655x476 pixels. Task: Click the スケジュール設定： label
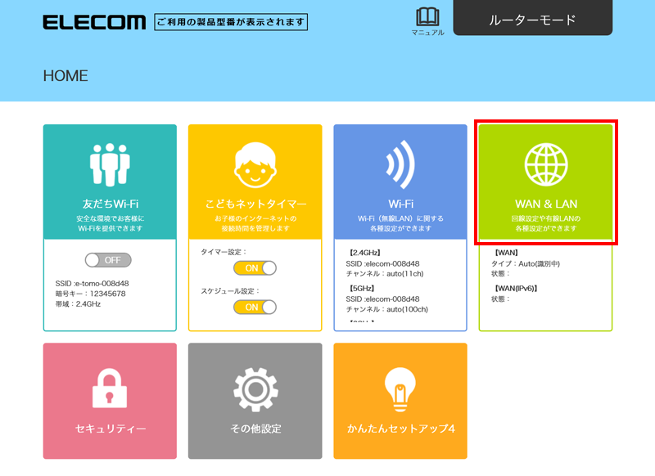pyautogui.click(x=230, y=291)
